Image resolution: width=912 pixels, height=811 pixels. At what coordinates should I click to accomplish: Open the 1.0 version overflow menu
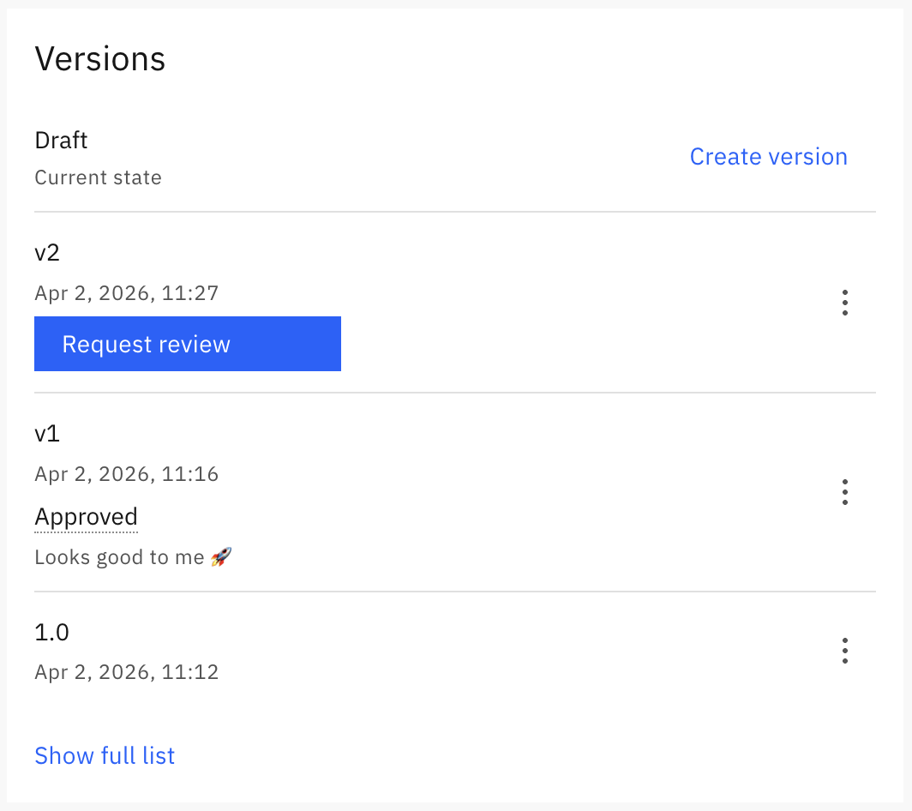845,651
